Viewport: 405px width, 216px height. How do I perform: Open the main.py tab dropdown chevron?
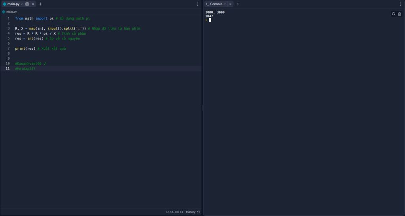pyautogui.click(x=22, y=4)
